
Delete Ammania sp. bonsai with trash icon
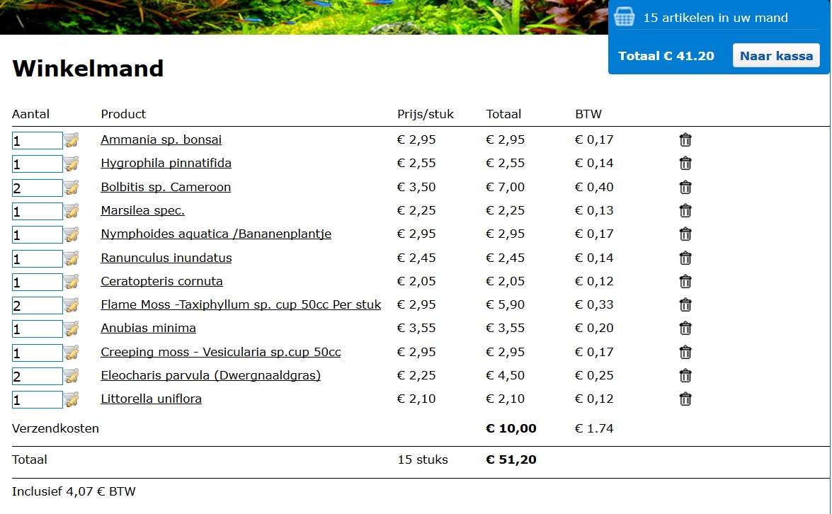pyautogui.click(x=685, y=140)
